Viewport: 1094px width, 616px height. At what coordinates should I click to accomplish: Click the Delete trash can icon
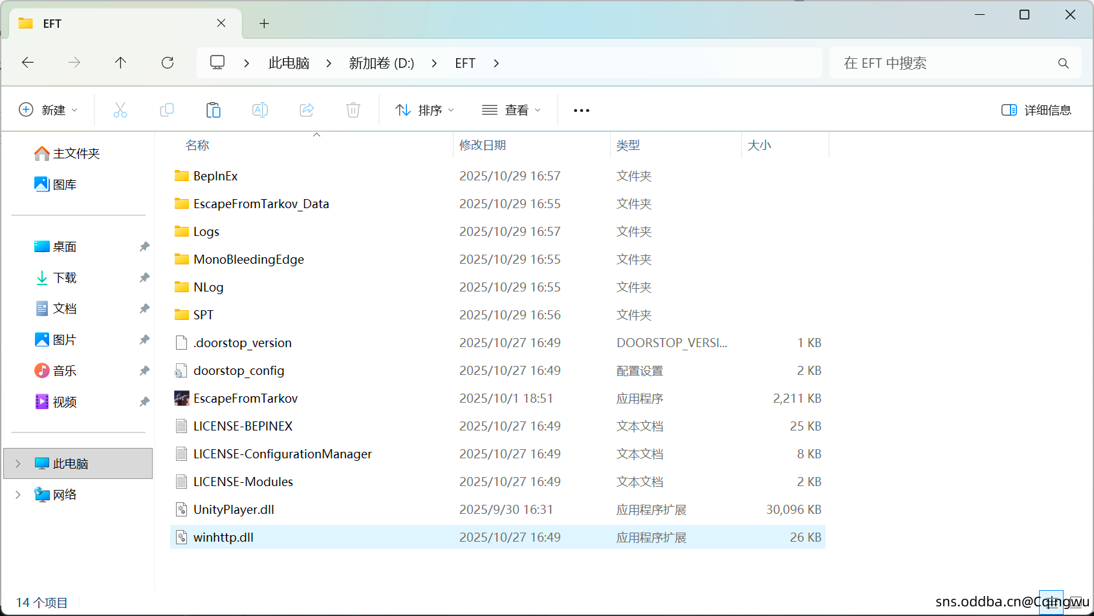[x=353, y=110]
